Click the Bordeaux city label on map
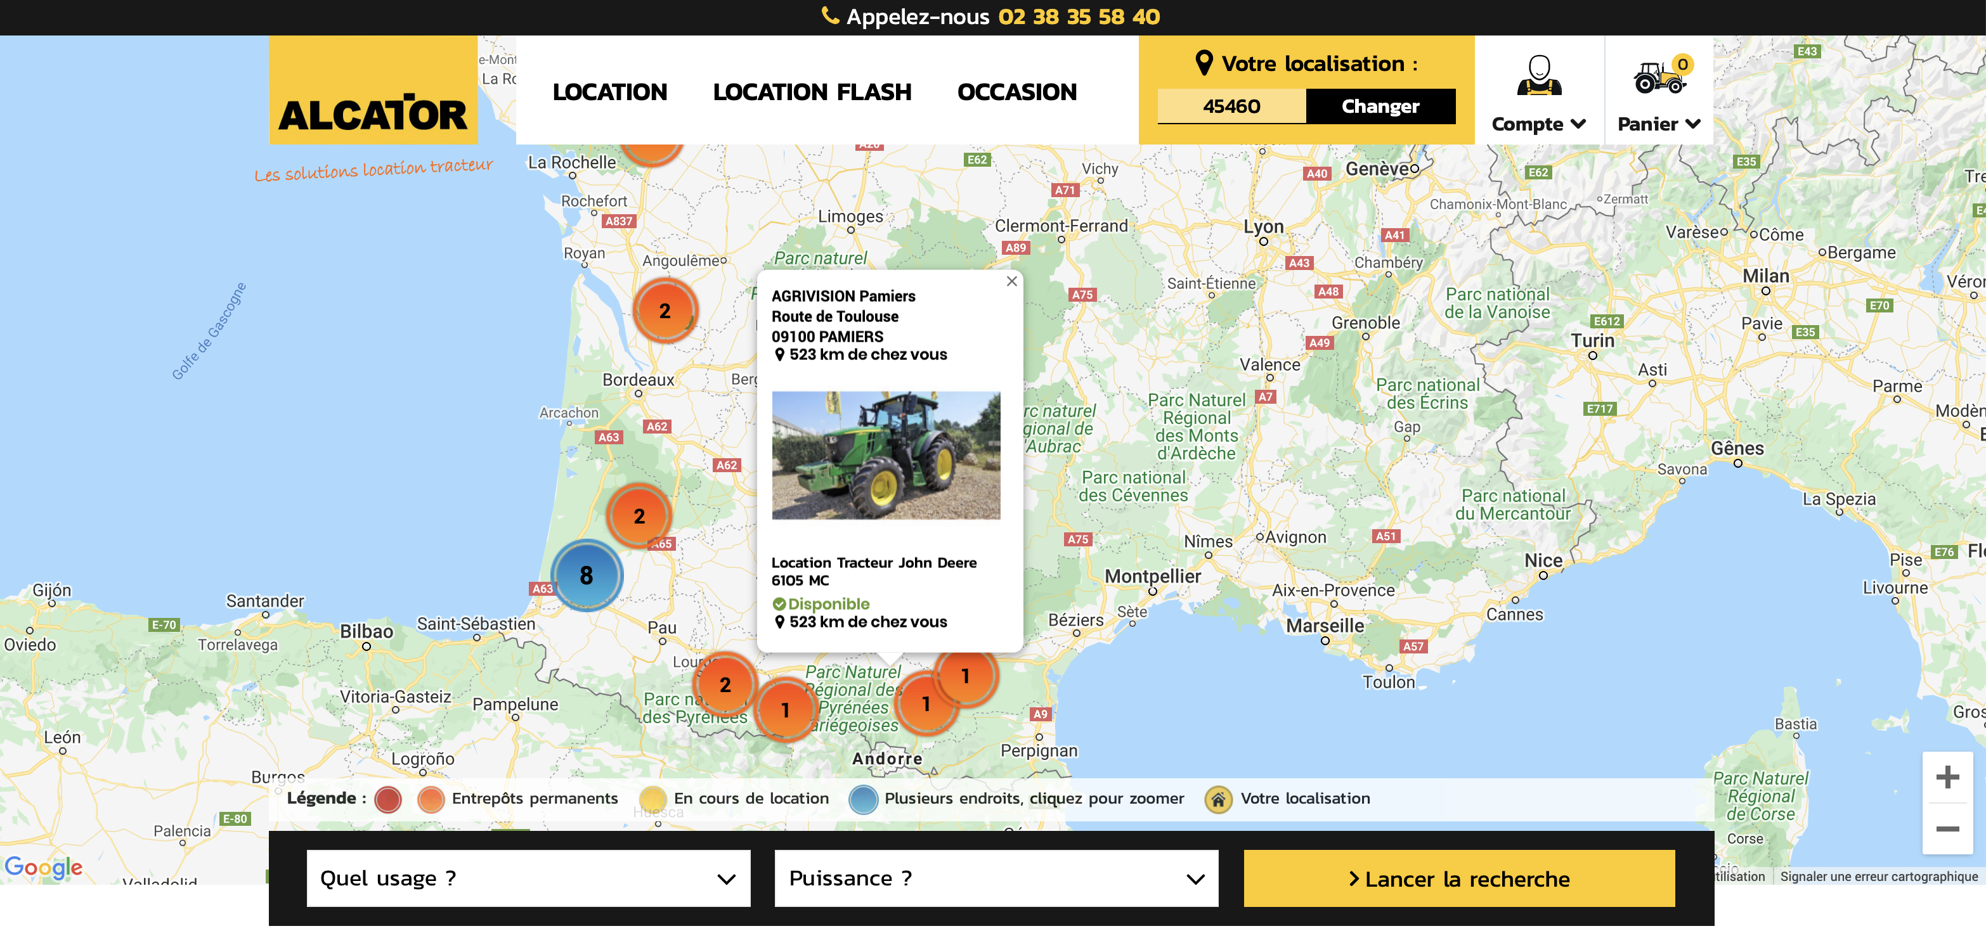Screen dimensions: 1986x938 point(637,380)
